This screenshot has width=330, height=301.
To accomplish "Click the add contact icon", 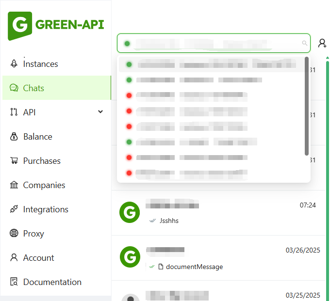I will tap(322, 43).
